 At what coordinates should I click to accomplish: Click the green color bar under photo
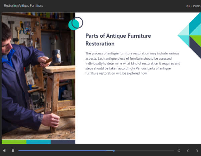pos(14,142)
